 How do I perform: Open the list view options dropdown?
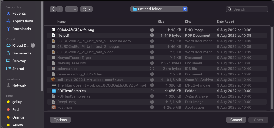(71, 9)
